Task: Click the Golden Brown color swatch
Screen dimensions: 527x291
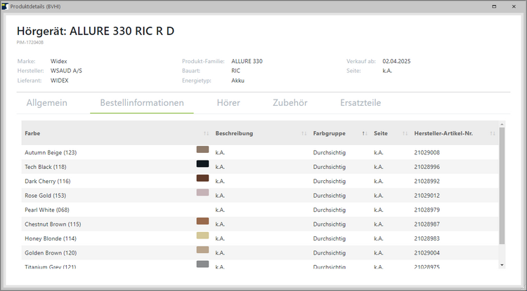Action: (x=202, y=250)
